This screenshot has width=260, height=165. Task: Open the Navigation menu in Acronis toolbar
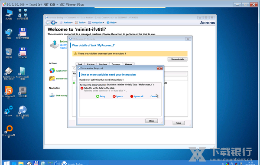96,23
